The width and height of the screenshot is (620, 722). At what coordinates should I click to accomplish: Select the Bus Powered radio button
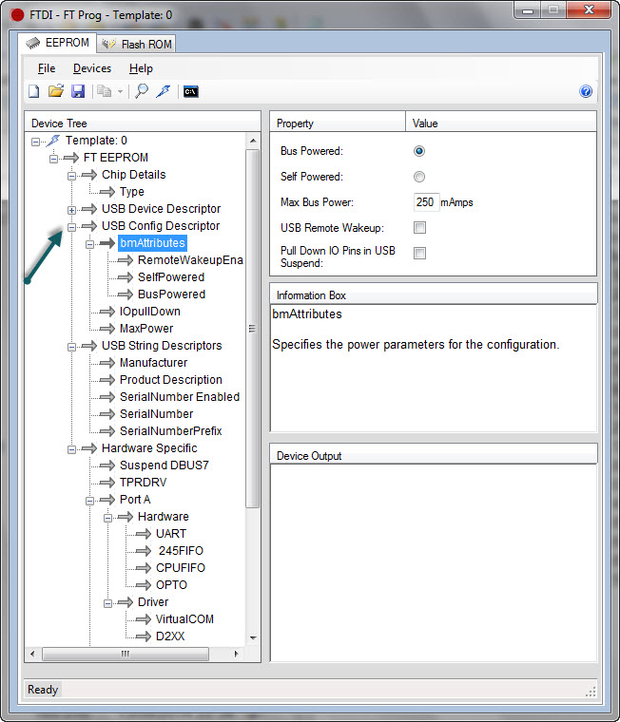419,151
